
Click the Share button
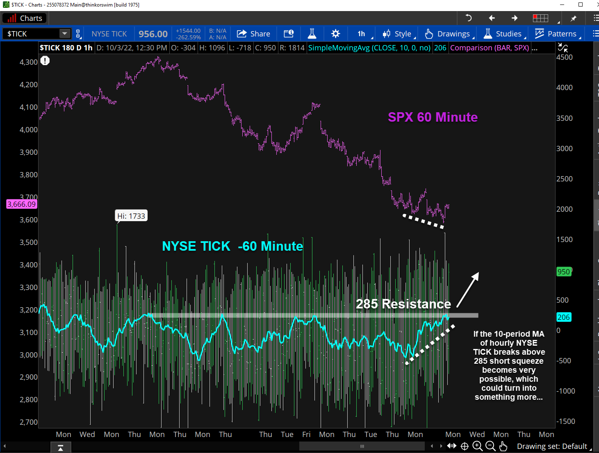tap(253, 34)
